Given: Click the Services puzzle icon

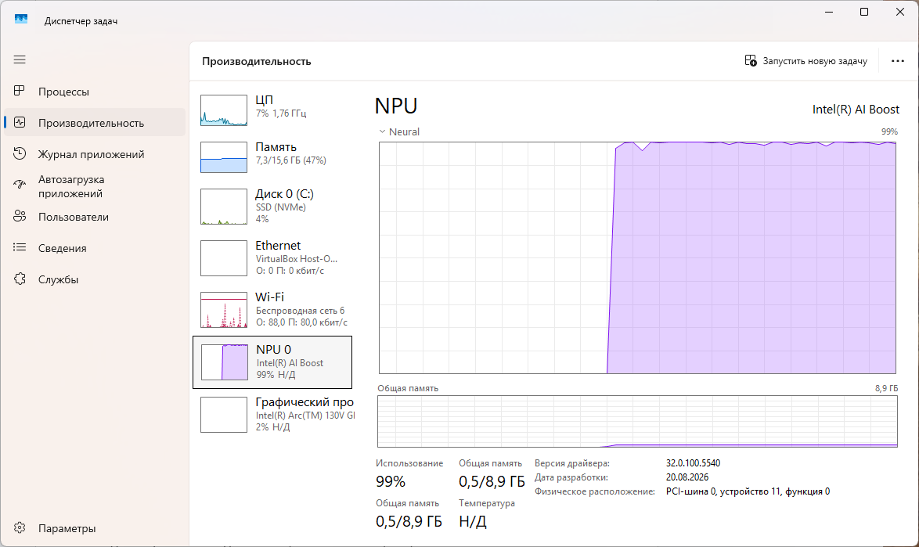Looking at the screenshot, I should 20,279.
